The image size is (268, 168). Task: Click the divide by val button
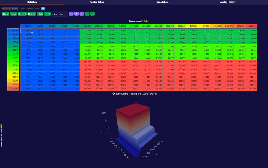[x=14, y=14]
